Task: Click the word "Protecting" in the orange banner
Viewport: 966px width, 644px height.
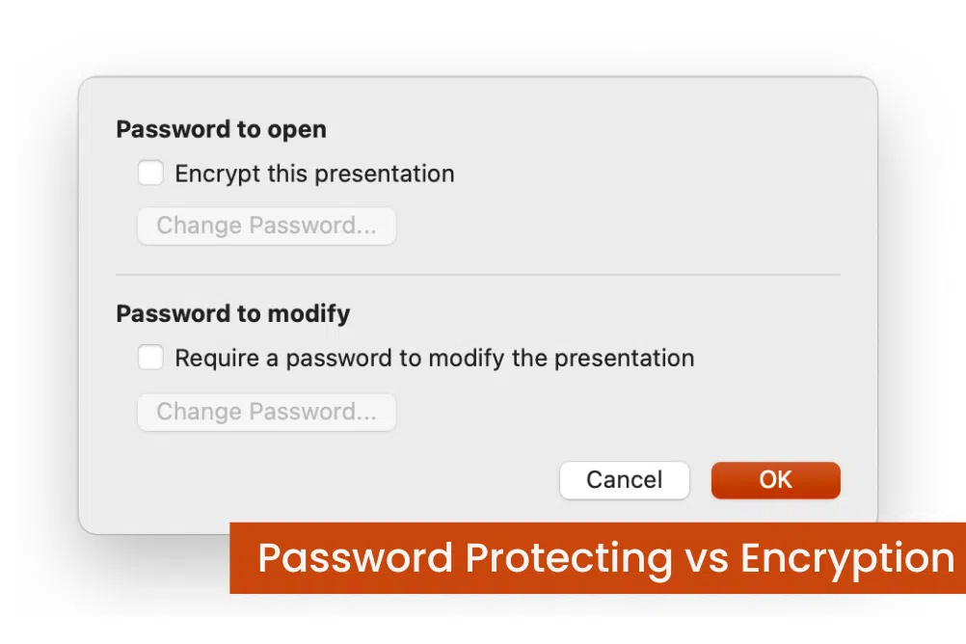Action: click(569, 558)
